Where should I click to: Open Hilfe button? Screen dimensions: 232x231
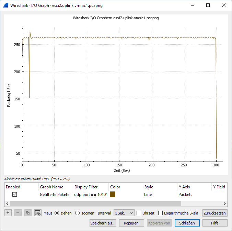click(x=215, y=223)
